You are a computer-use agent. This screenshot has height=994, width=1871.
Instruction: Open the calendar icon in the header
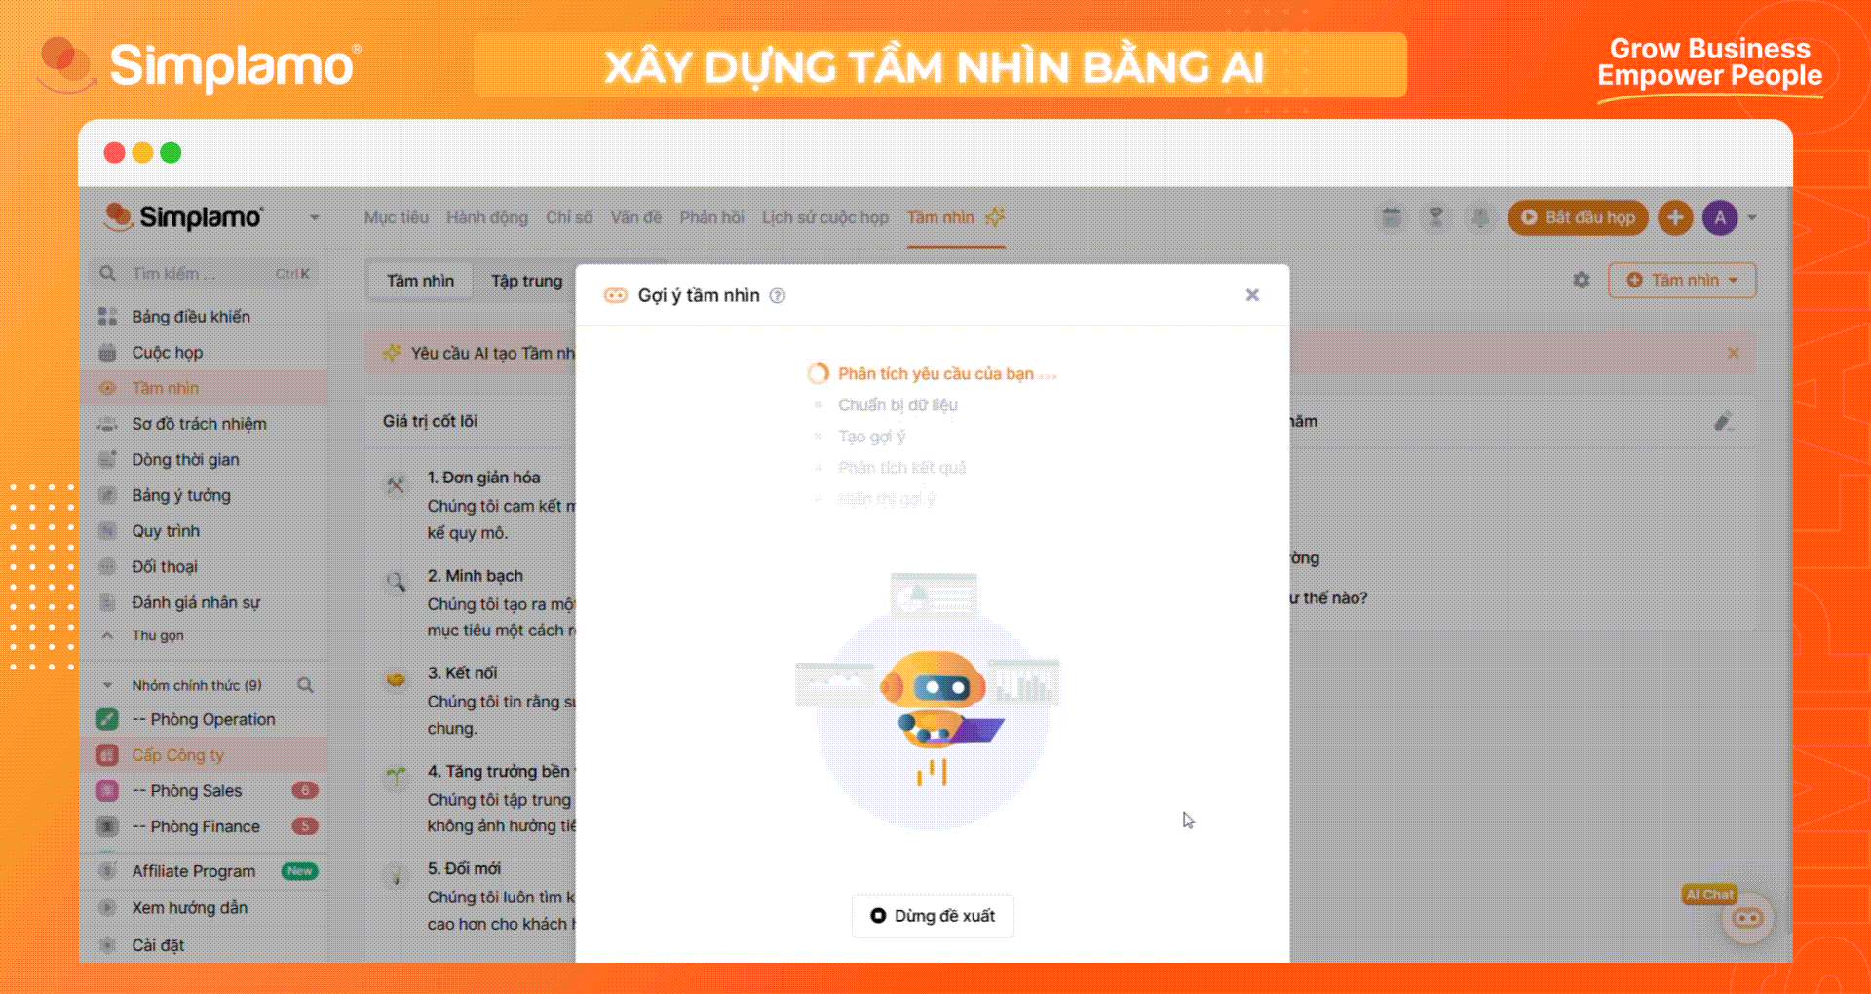point(1392,217)
